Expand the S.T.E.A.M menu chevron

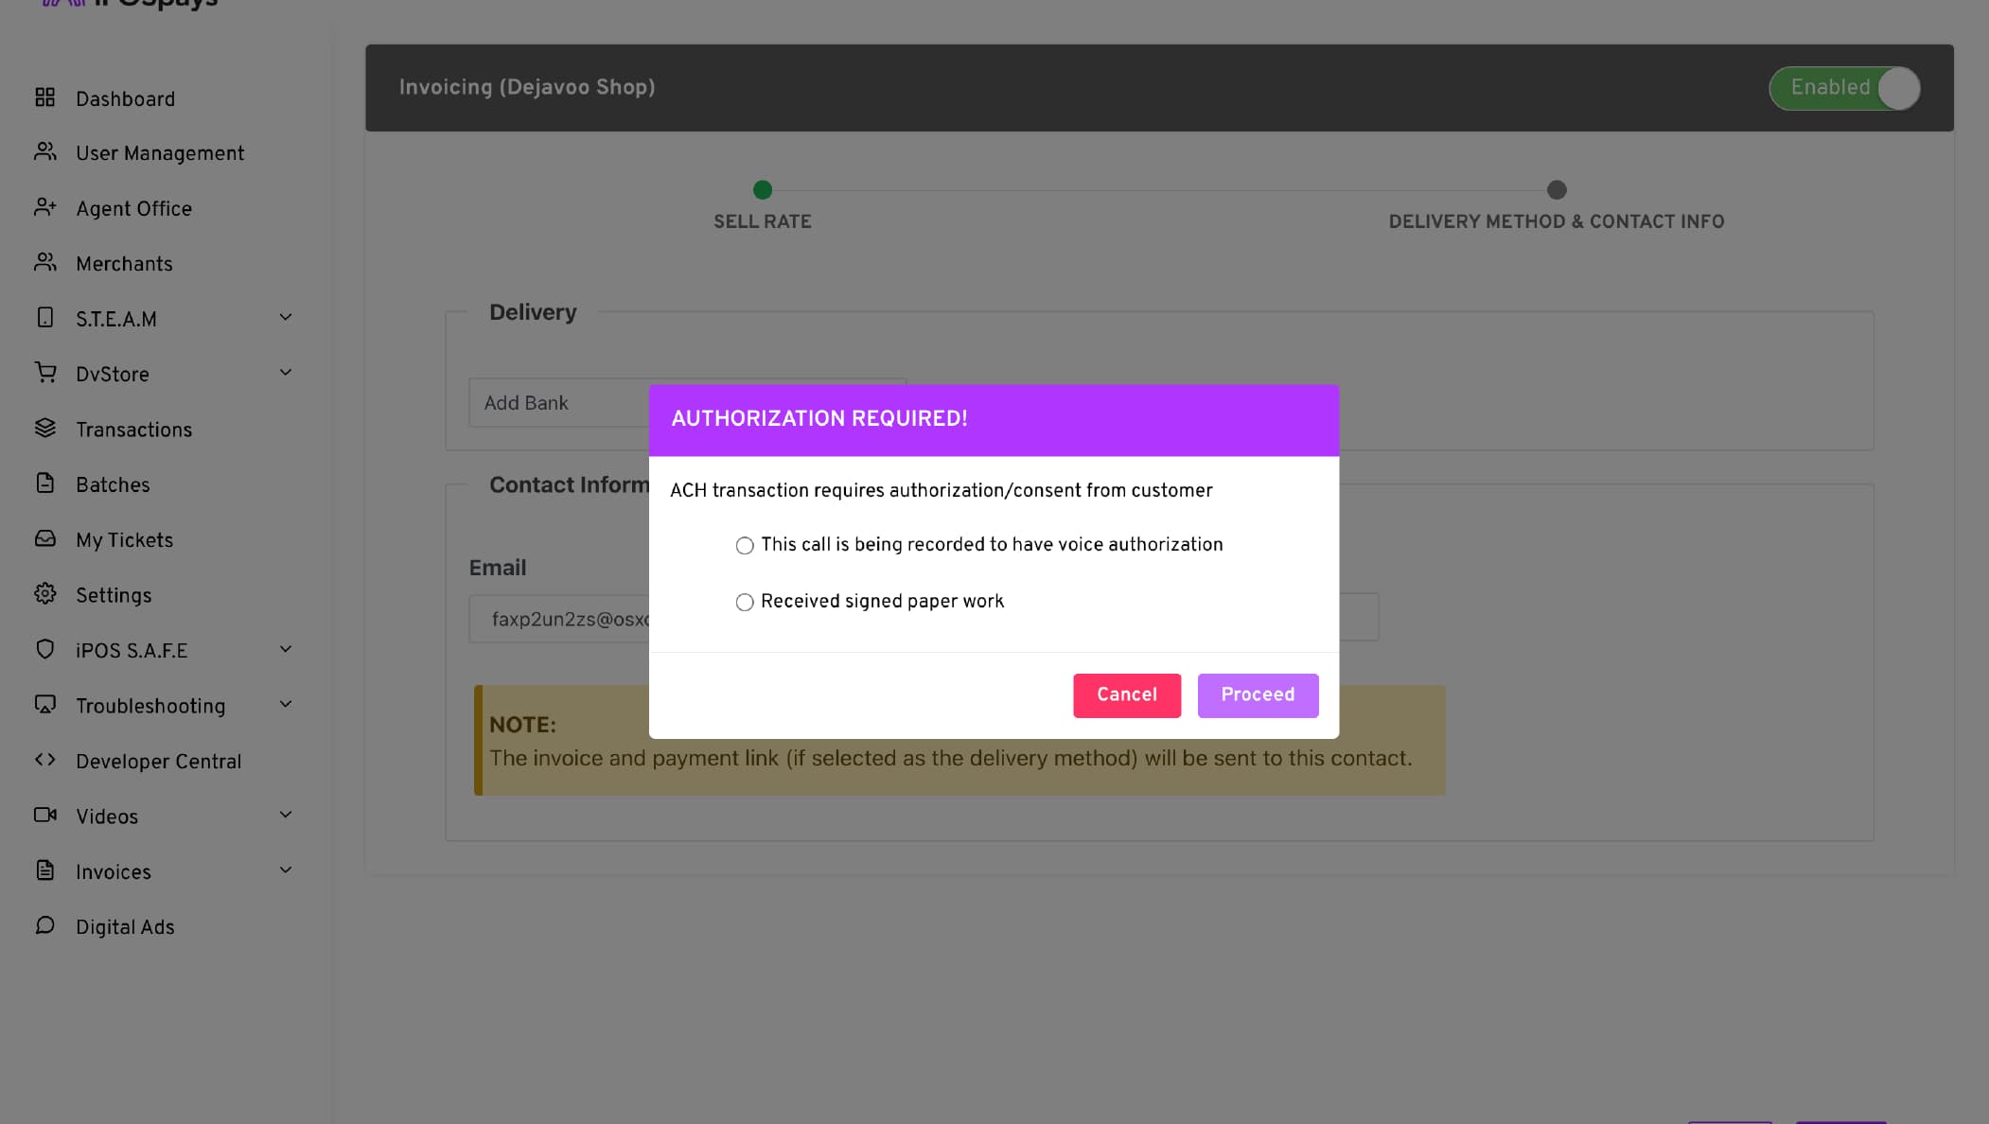(x=286, y=318)
